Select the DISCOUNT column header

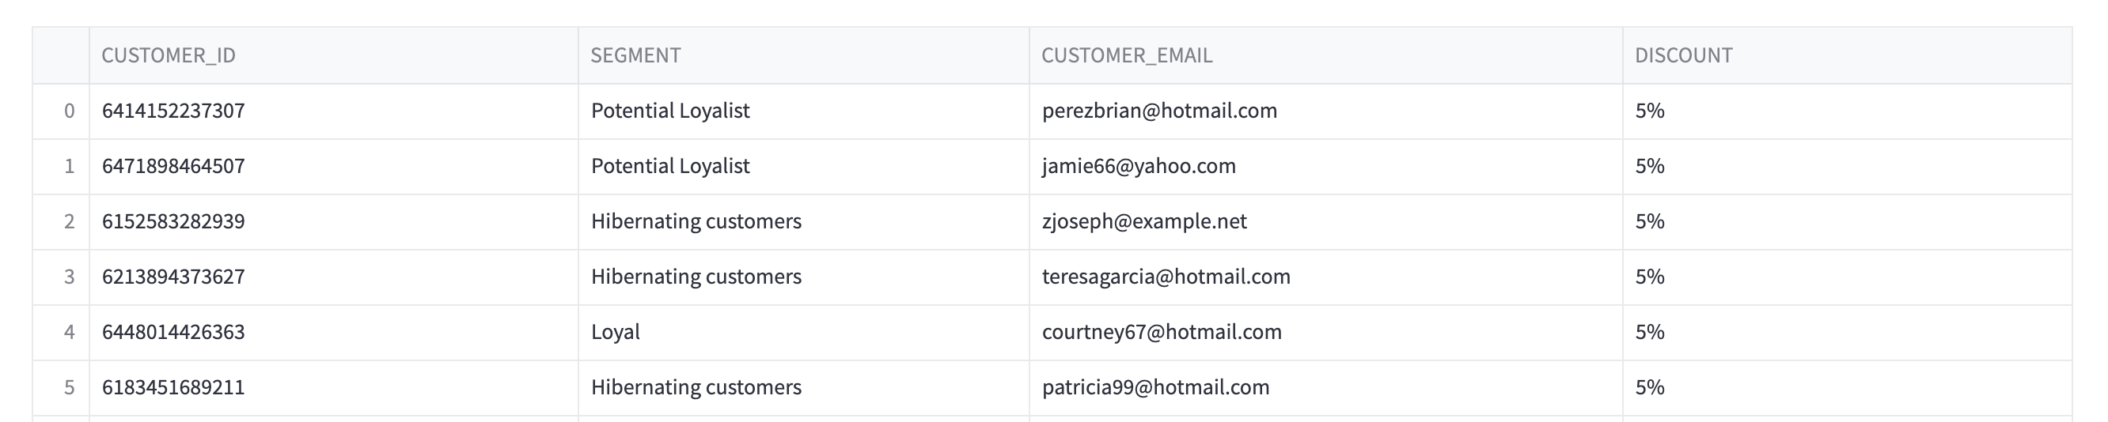click(x=1847, y=55)
